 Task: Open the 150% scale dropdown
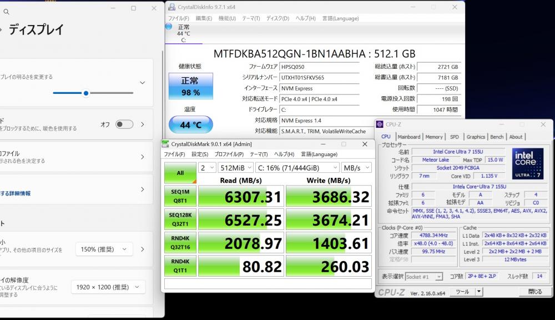tap(104, 249)
